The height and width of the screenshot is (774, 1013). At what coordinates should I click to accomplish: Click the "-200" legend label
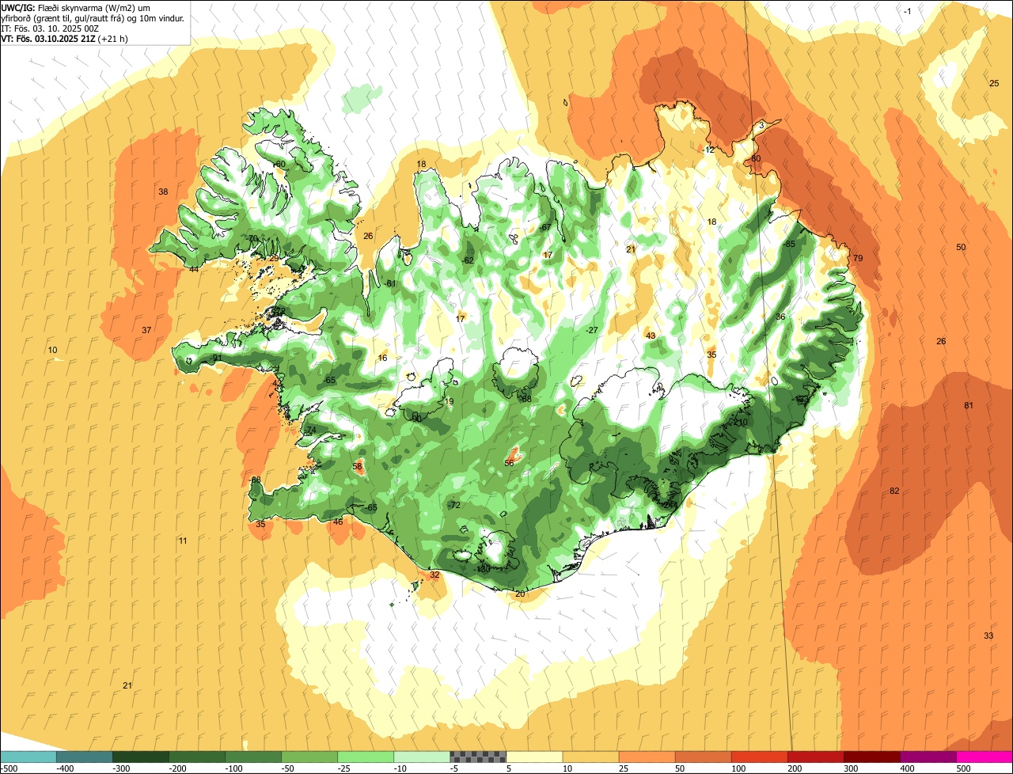(178, 768)
